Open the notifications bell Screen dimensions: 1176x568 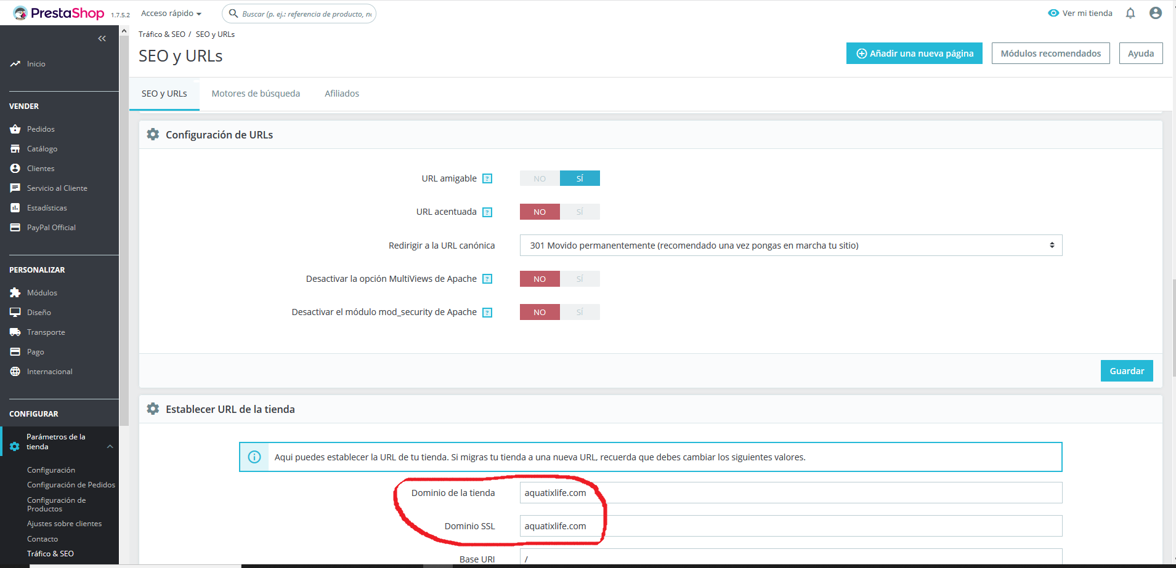tap(1130, 13)
